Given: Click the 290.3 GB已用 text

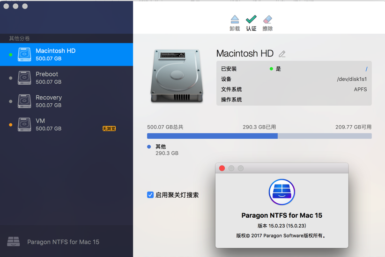Looking at the screenshot, I should point(259,127).
